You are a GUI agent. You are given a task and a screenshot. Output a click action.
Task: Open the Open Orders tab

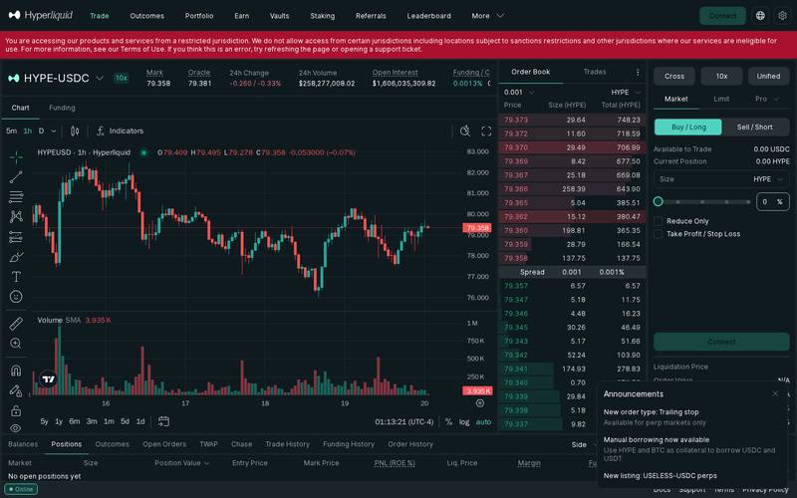(x=164, y=444)
